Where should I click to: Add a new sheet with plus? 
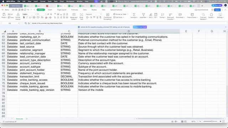pyautogui.click(x=27, y=119)
